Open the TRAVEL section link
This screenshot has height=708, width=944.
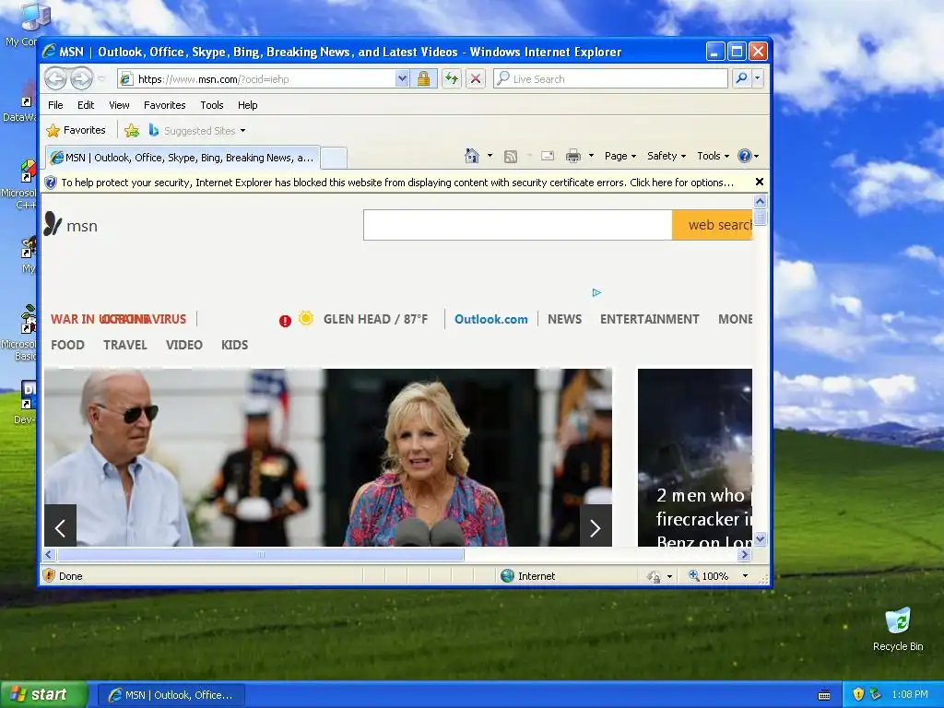coord(125,345)
